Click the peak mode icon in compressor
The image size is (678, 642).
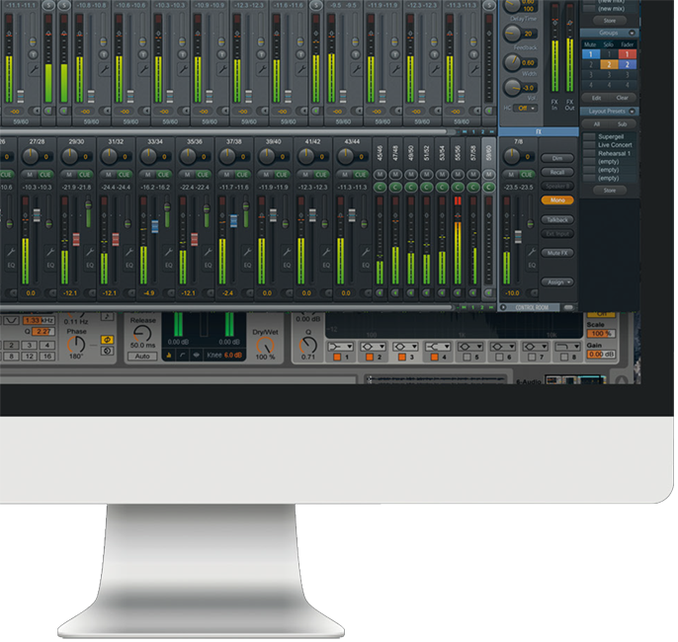[169, 356]
